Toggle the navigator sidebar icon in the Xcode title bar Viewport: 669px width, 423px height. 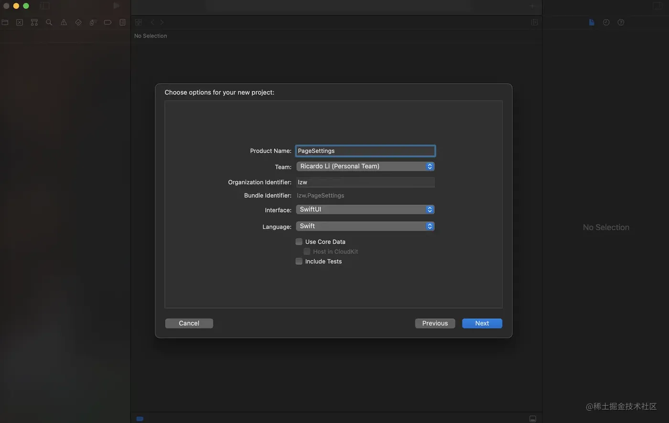coord(44,6)
